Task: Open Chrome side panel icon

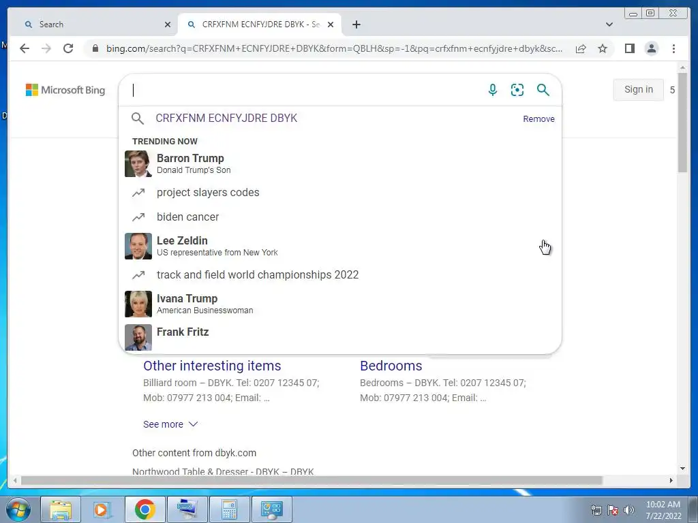Action: point(629,48)
